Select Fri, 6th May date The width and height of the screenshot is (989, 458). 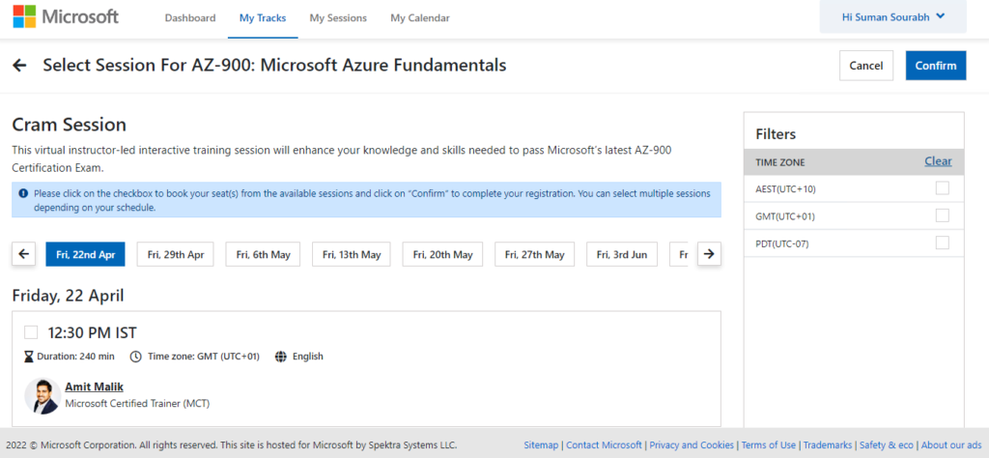[263, 254]
